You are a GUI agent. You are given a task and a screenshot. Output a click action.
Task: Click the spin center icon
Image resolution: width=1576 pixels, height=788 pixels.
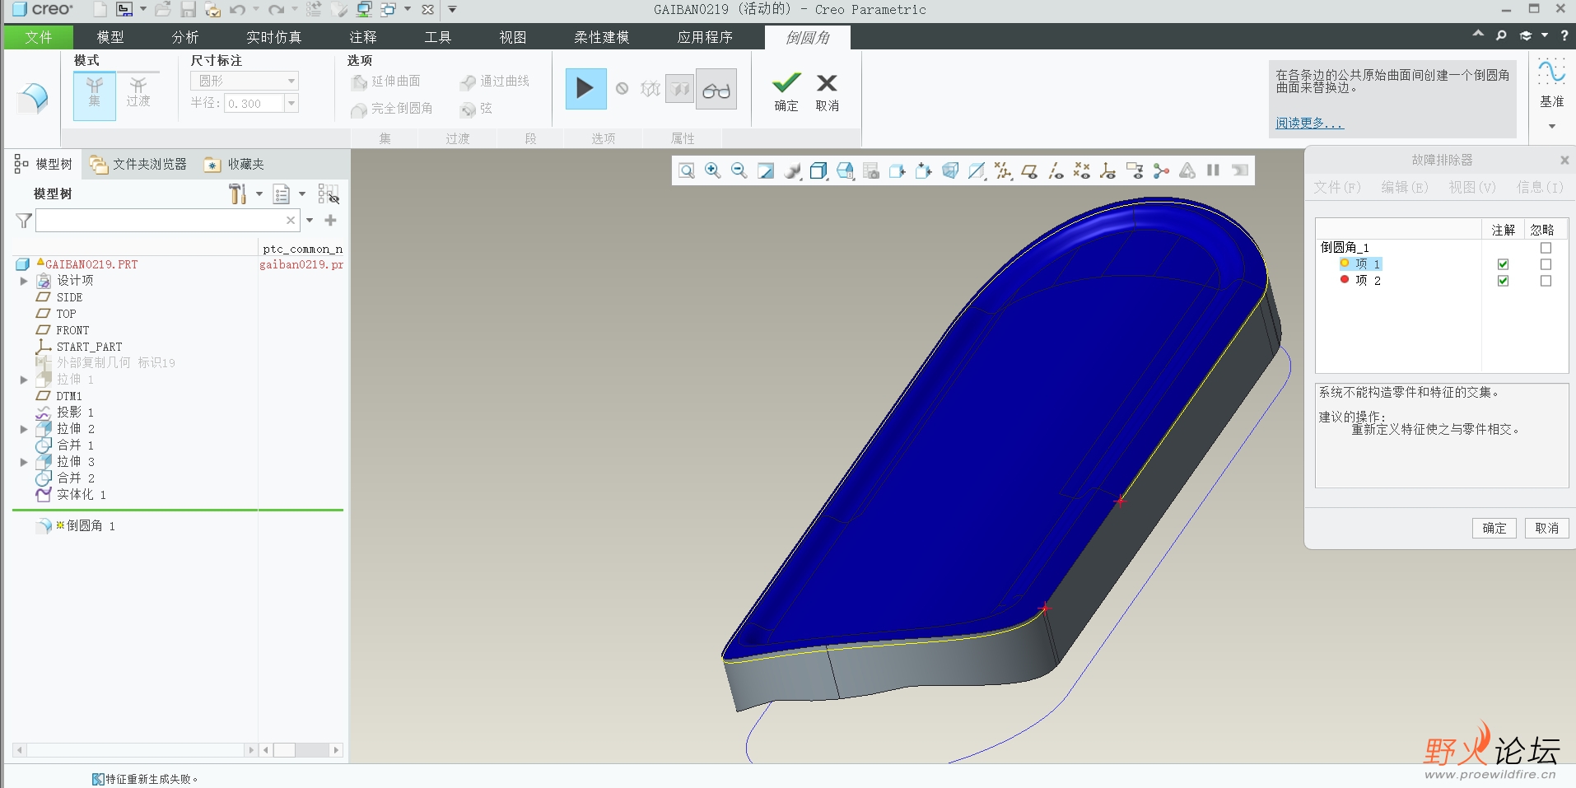pos(1161,170)
